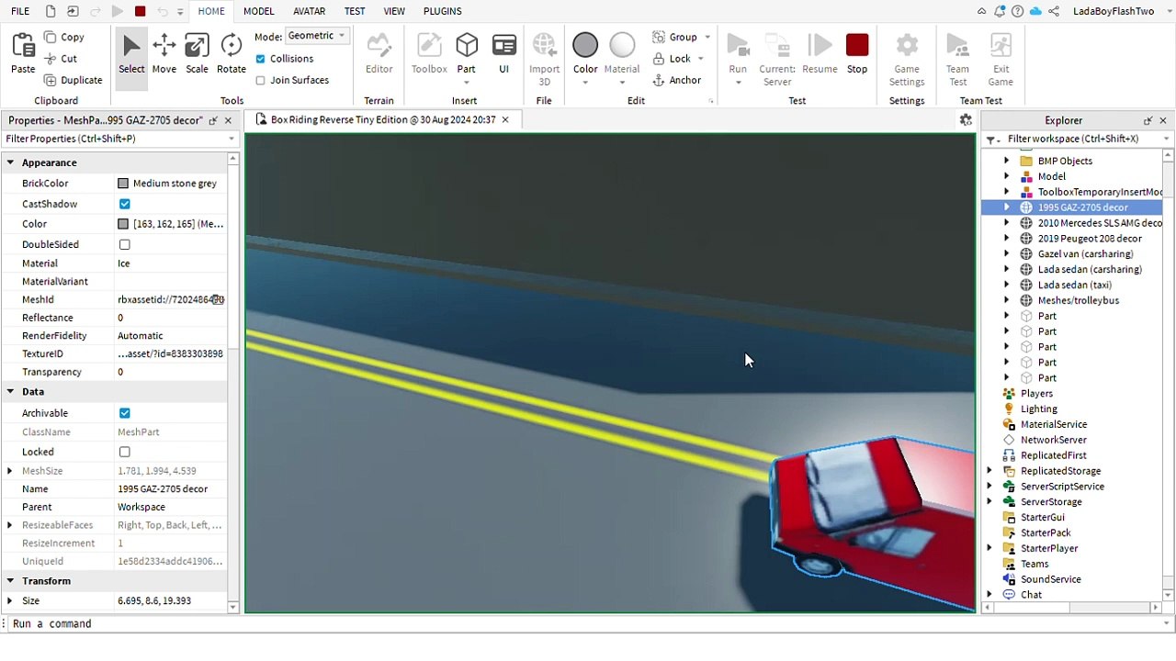Enable the Join Surfaces checkbox

point(260,81)
